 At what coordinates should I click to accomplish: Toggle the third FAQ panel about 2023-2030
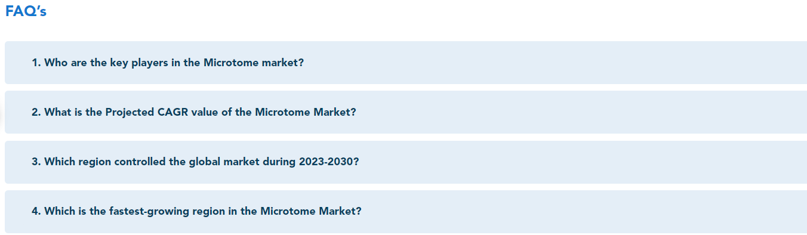point(406,162)
